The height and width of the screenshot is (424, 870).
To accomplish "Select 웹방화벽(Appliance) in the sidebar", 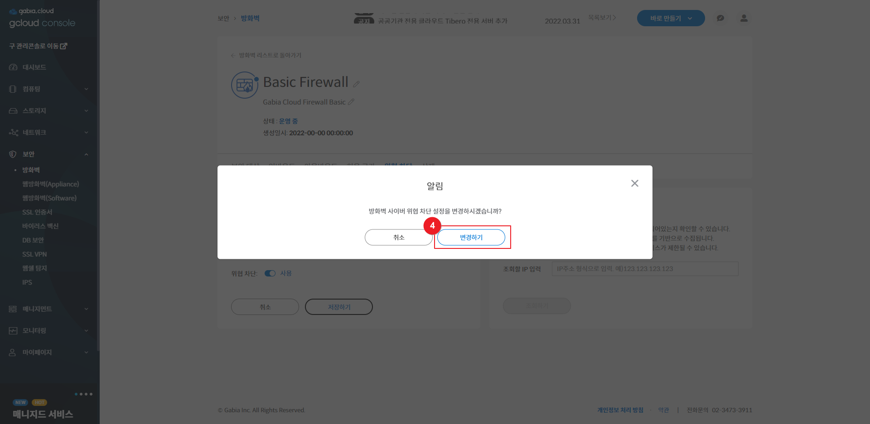I will 50,184.
